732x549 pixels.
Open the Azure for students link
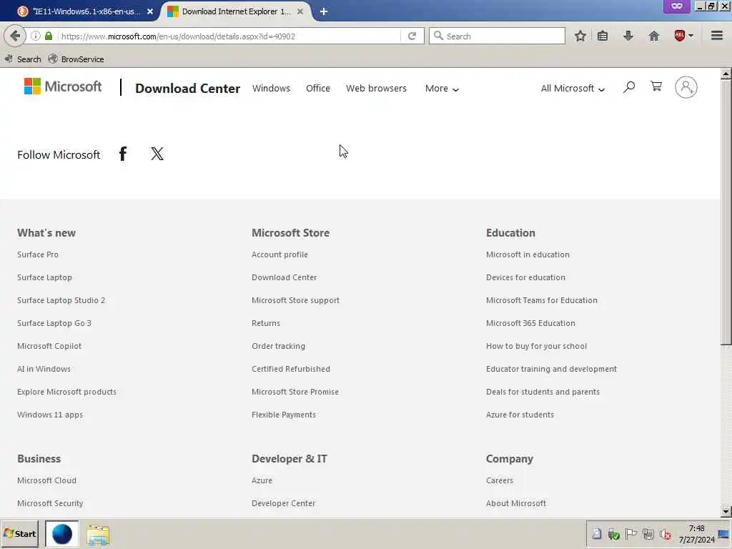(520, 415)
